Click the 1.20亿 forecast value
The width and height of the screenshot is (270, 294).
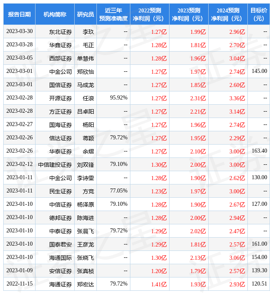pos(159,271)
